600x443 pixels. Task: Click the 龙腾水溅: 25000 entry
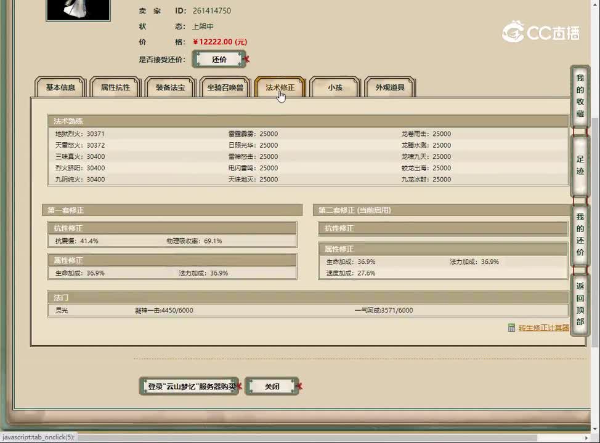click(x=426, y=145)
